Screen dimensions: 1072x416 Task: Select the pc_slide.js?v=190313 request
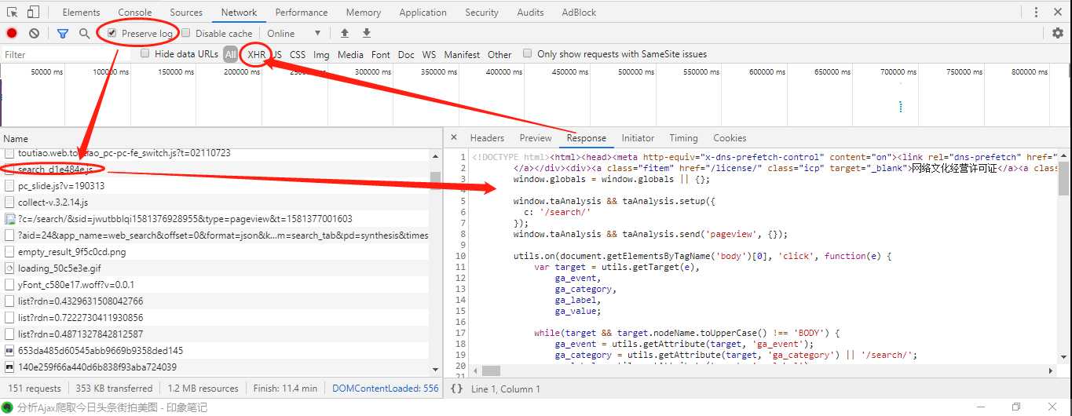(214, 186)
